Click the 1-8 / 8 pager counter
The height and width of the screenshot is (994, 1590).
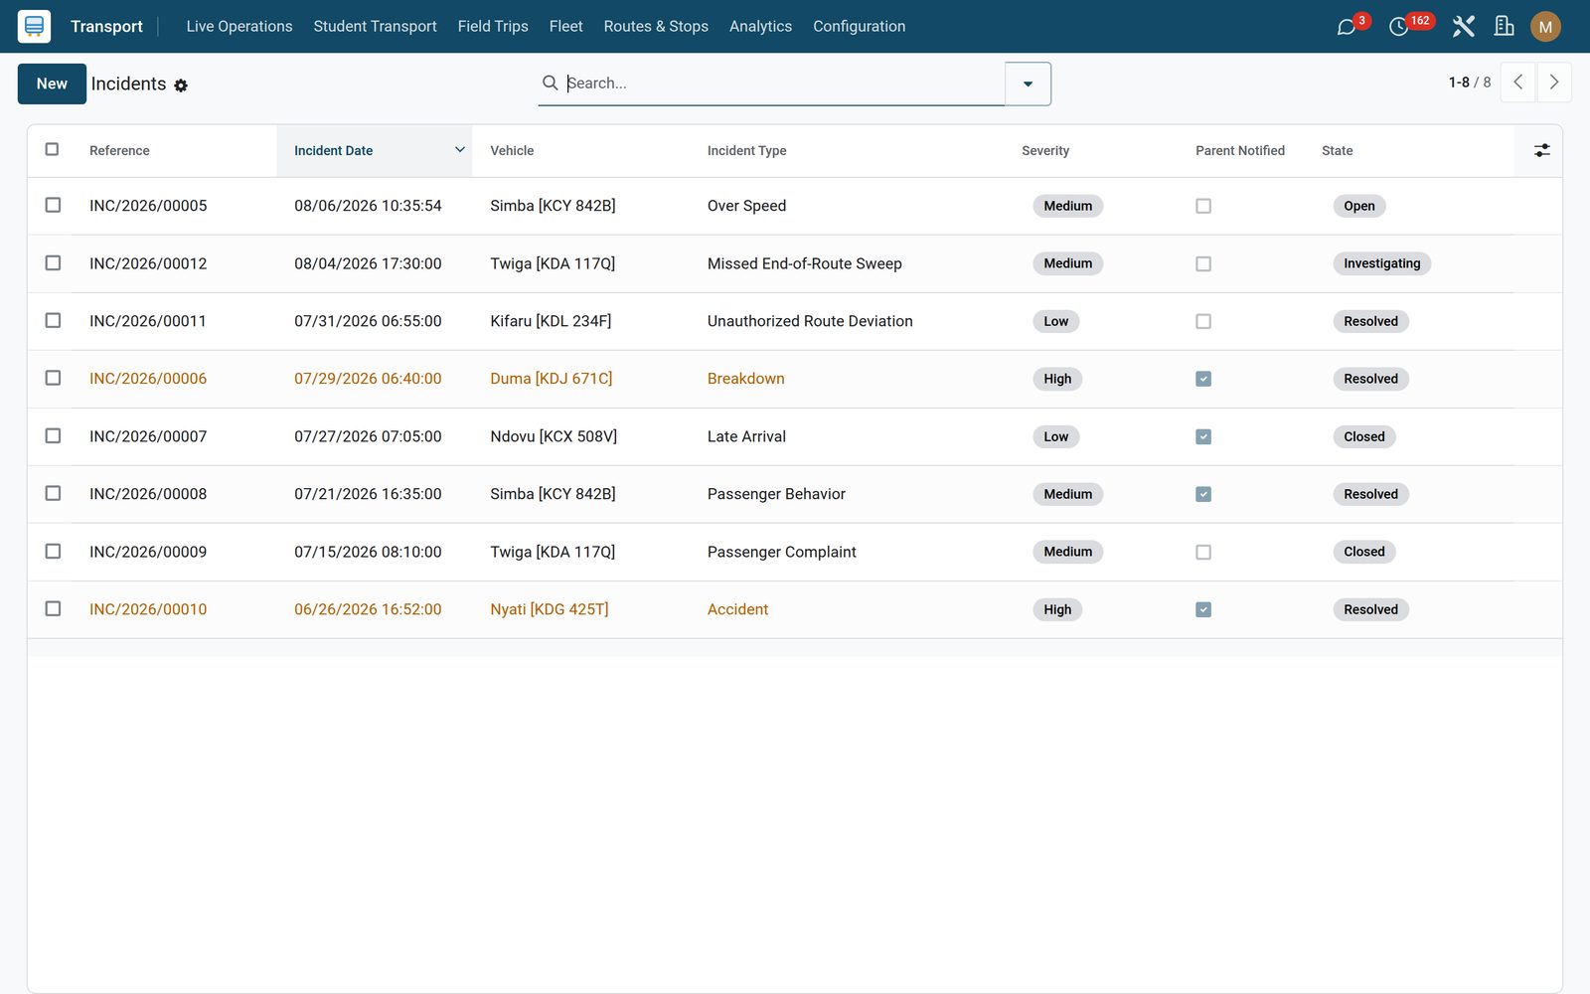[1469, 83]
